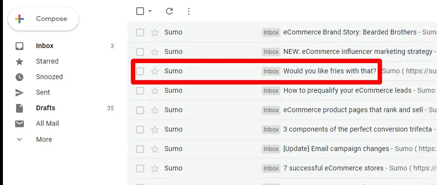Expand the More folders list
437x185 pixels.
44,139
